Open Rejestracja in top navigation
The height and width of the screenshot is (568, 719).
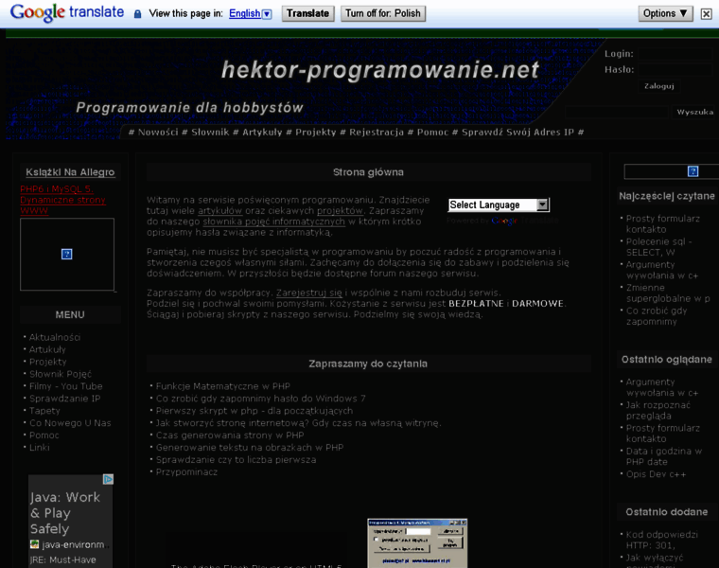377,133
